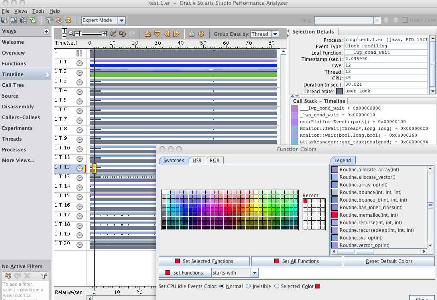Click the Compare Experiments toolbar icon
Viewport: 437px width, 300px height.
point(24,20)
